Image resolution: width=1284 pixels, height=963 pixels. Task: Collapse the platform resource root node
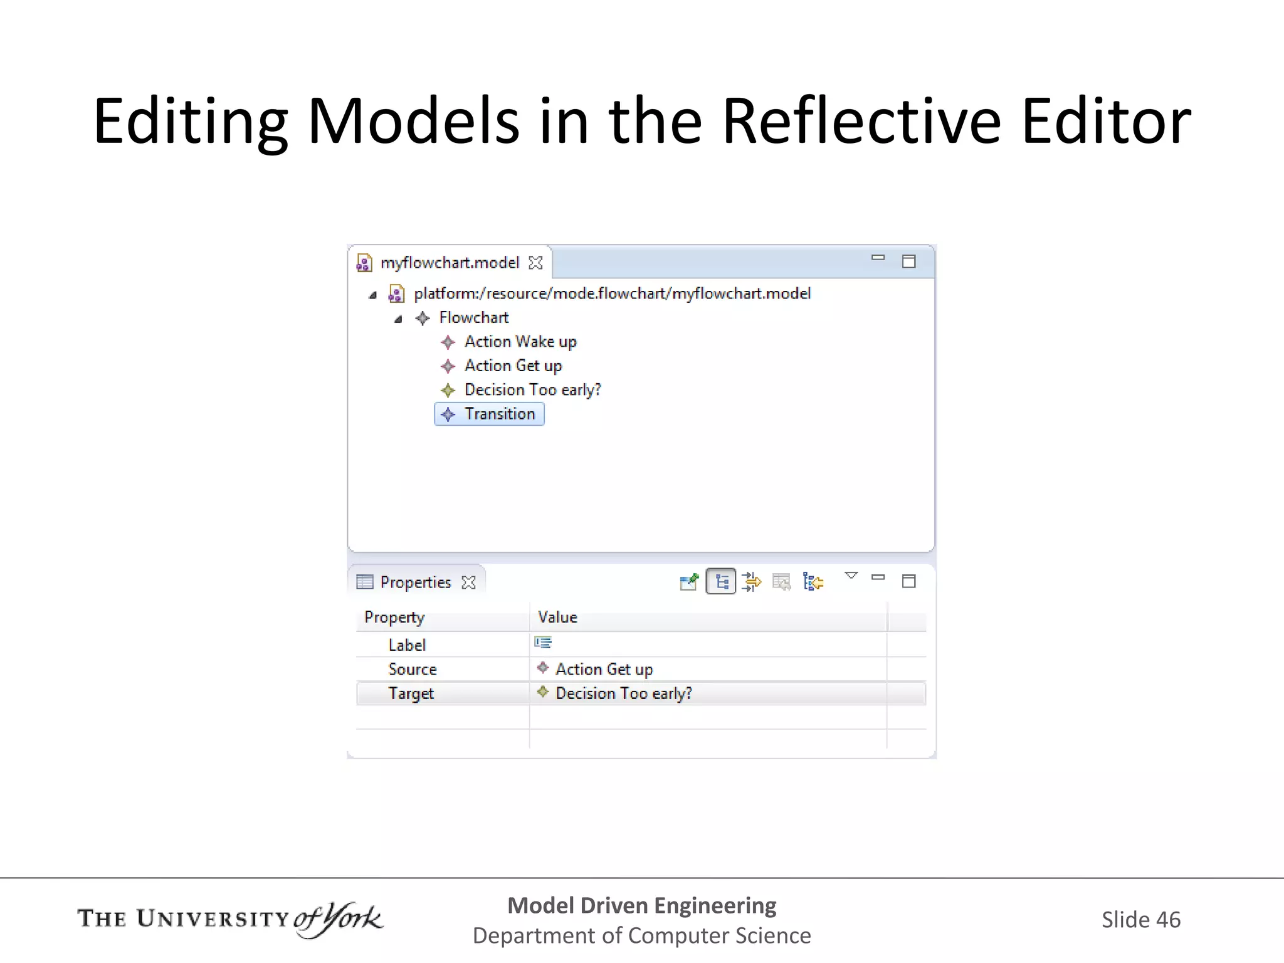click(372, 295)
